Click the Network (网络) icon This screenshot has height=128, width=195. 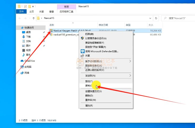22,73
